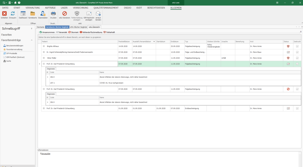Expand the Brigitte Althaus row
The height and width of the screenshot is (167, 303).
click(x=44, y=46)
